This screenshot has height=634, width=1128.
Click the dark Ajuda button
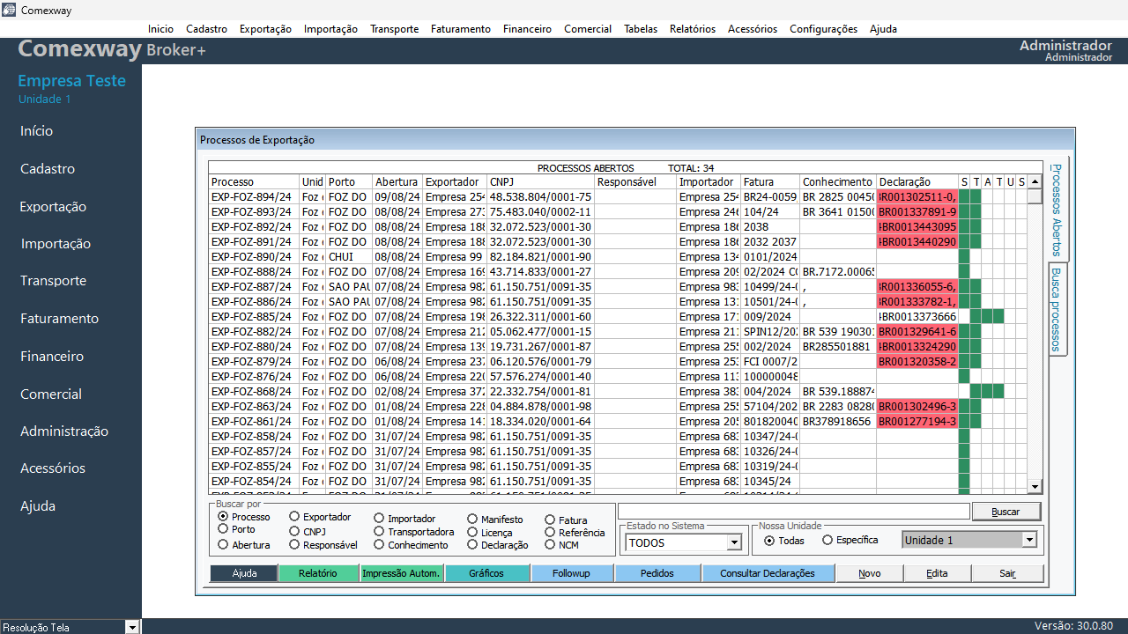244,573
